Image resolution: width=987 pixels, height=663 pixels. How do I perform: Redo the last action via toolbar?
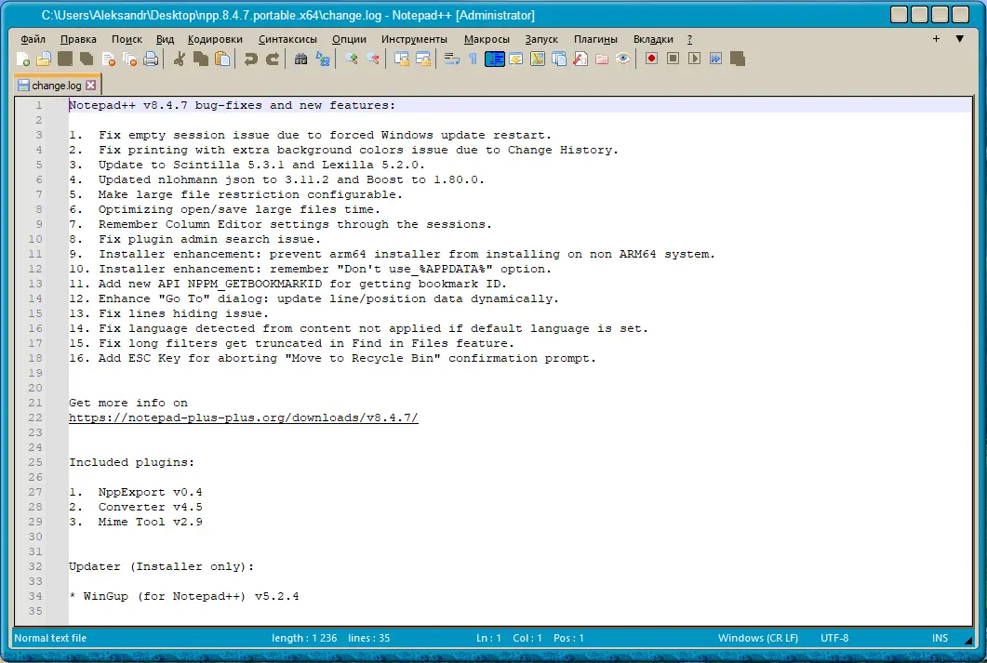click(x=272, y=60)
